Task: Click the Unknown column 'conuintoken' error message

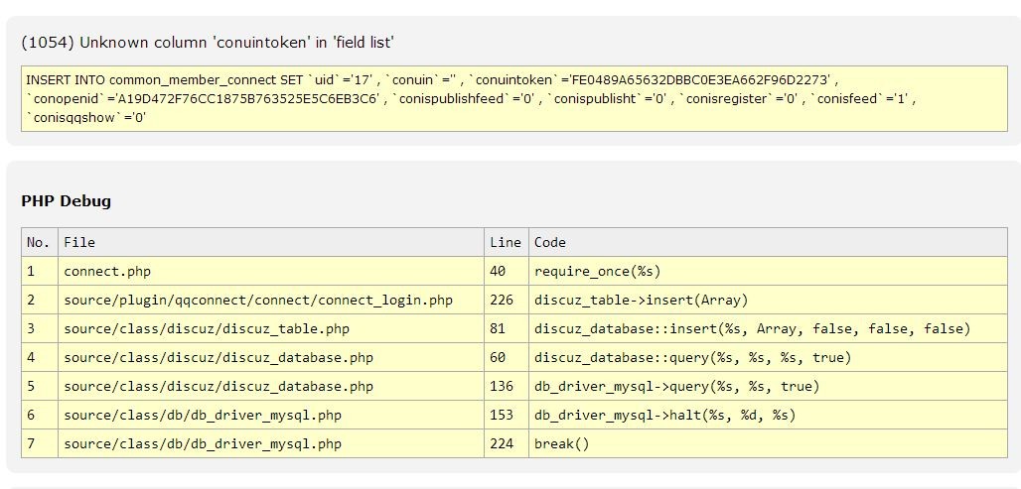Action: 208,43
